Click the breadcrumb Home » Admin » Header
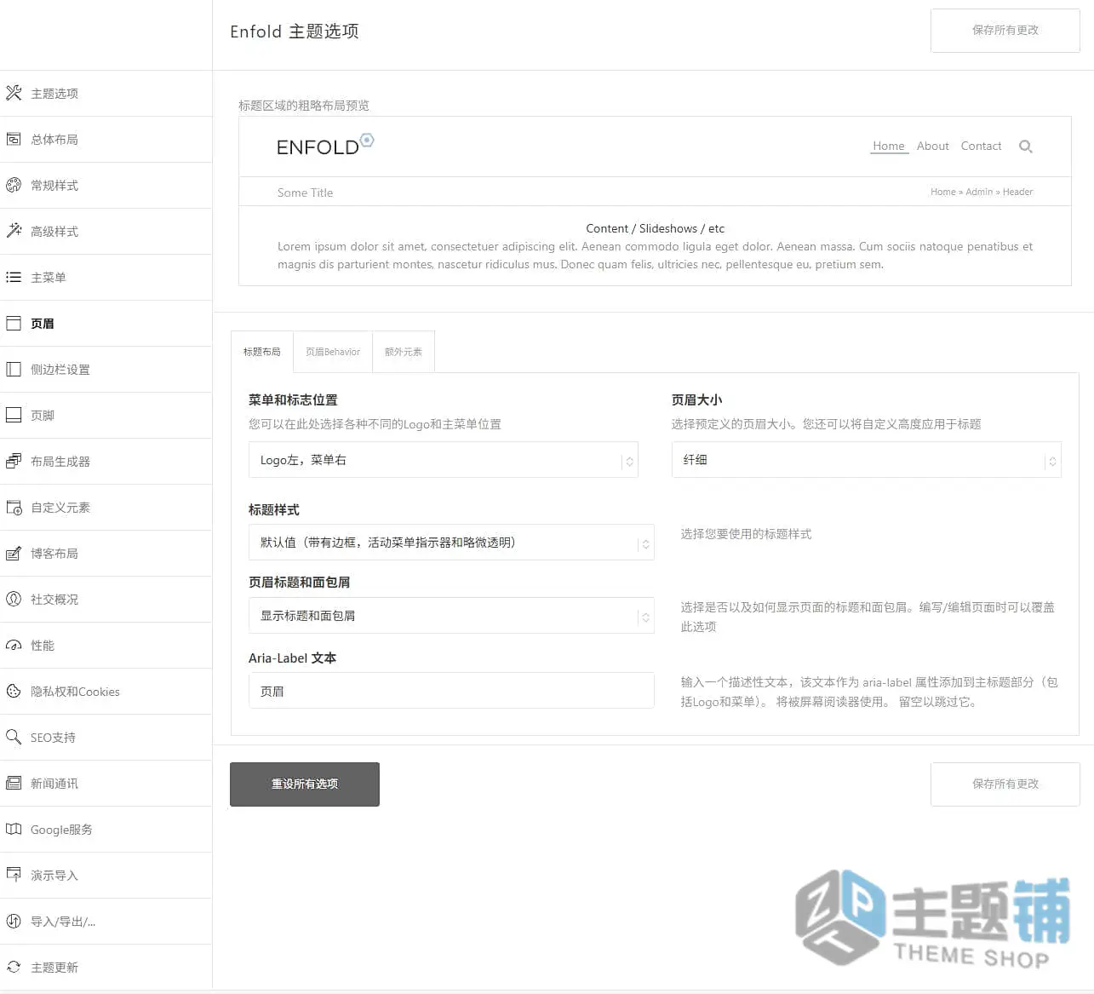Image resolution: width=1094 pixels, height=994 pixels. click(x=982, y=192)
